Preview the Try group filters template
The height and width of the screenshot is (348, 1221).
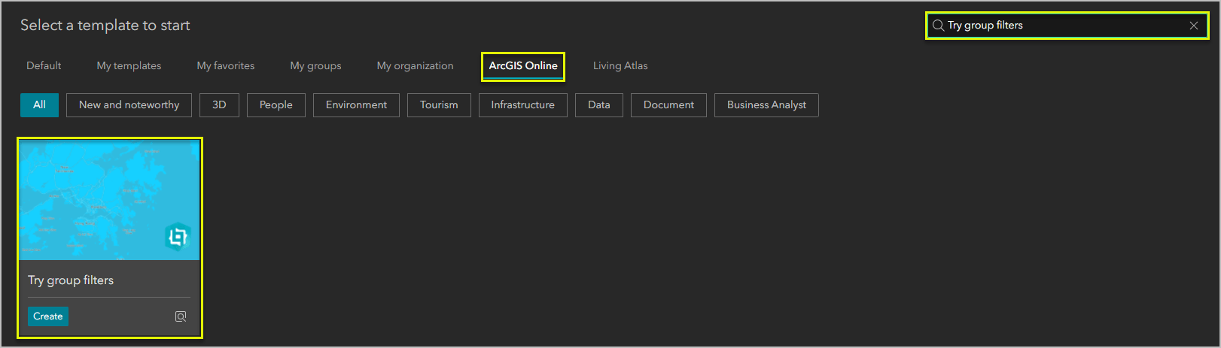(x=181, y=316)
